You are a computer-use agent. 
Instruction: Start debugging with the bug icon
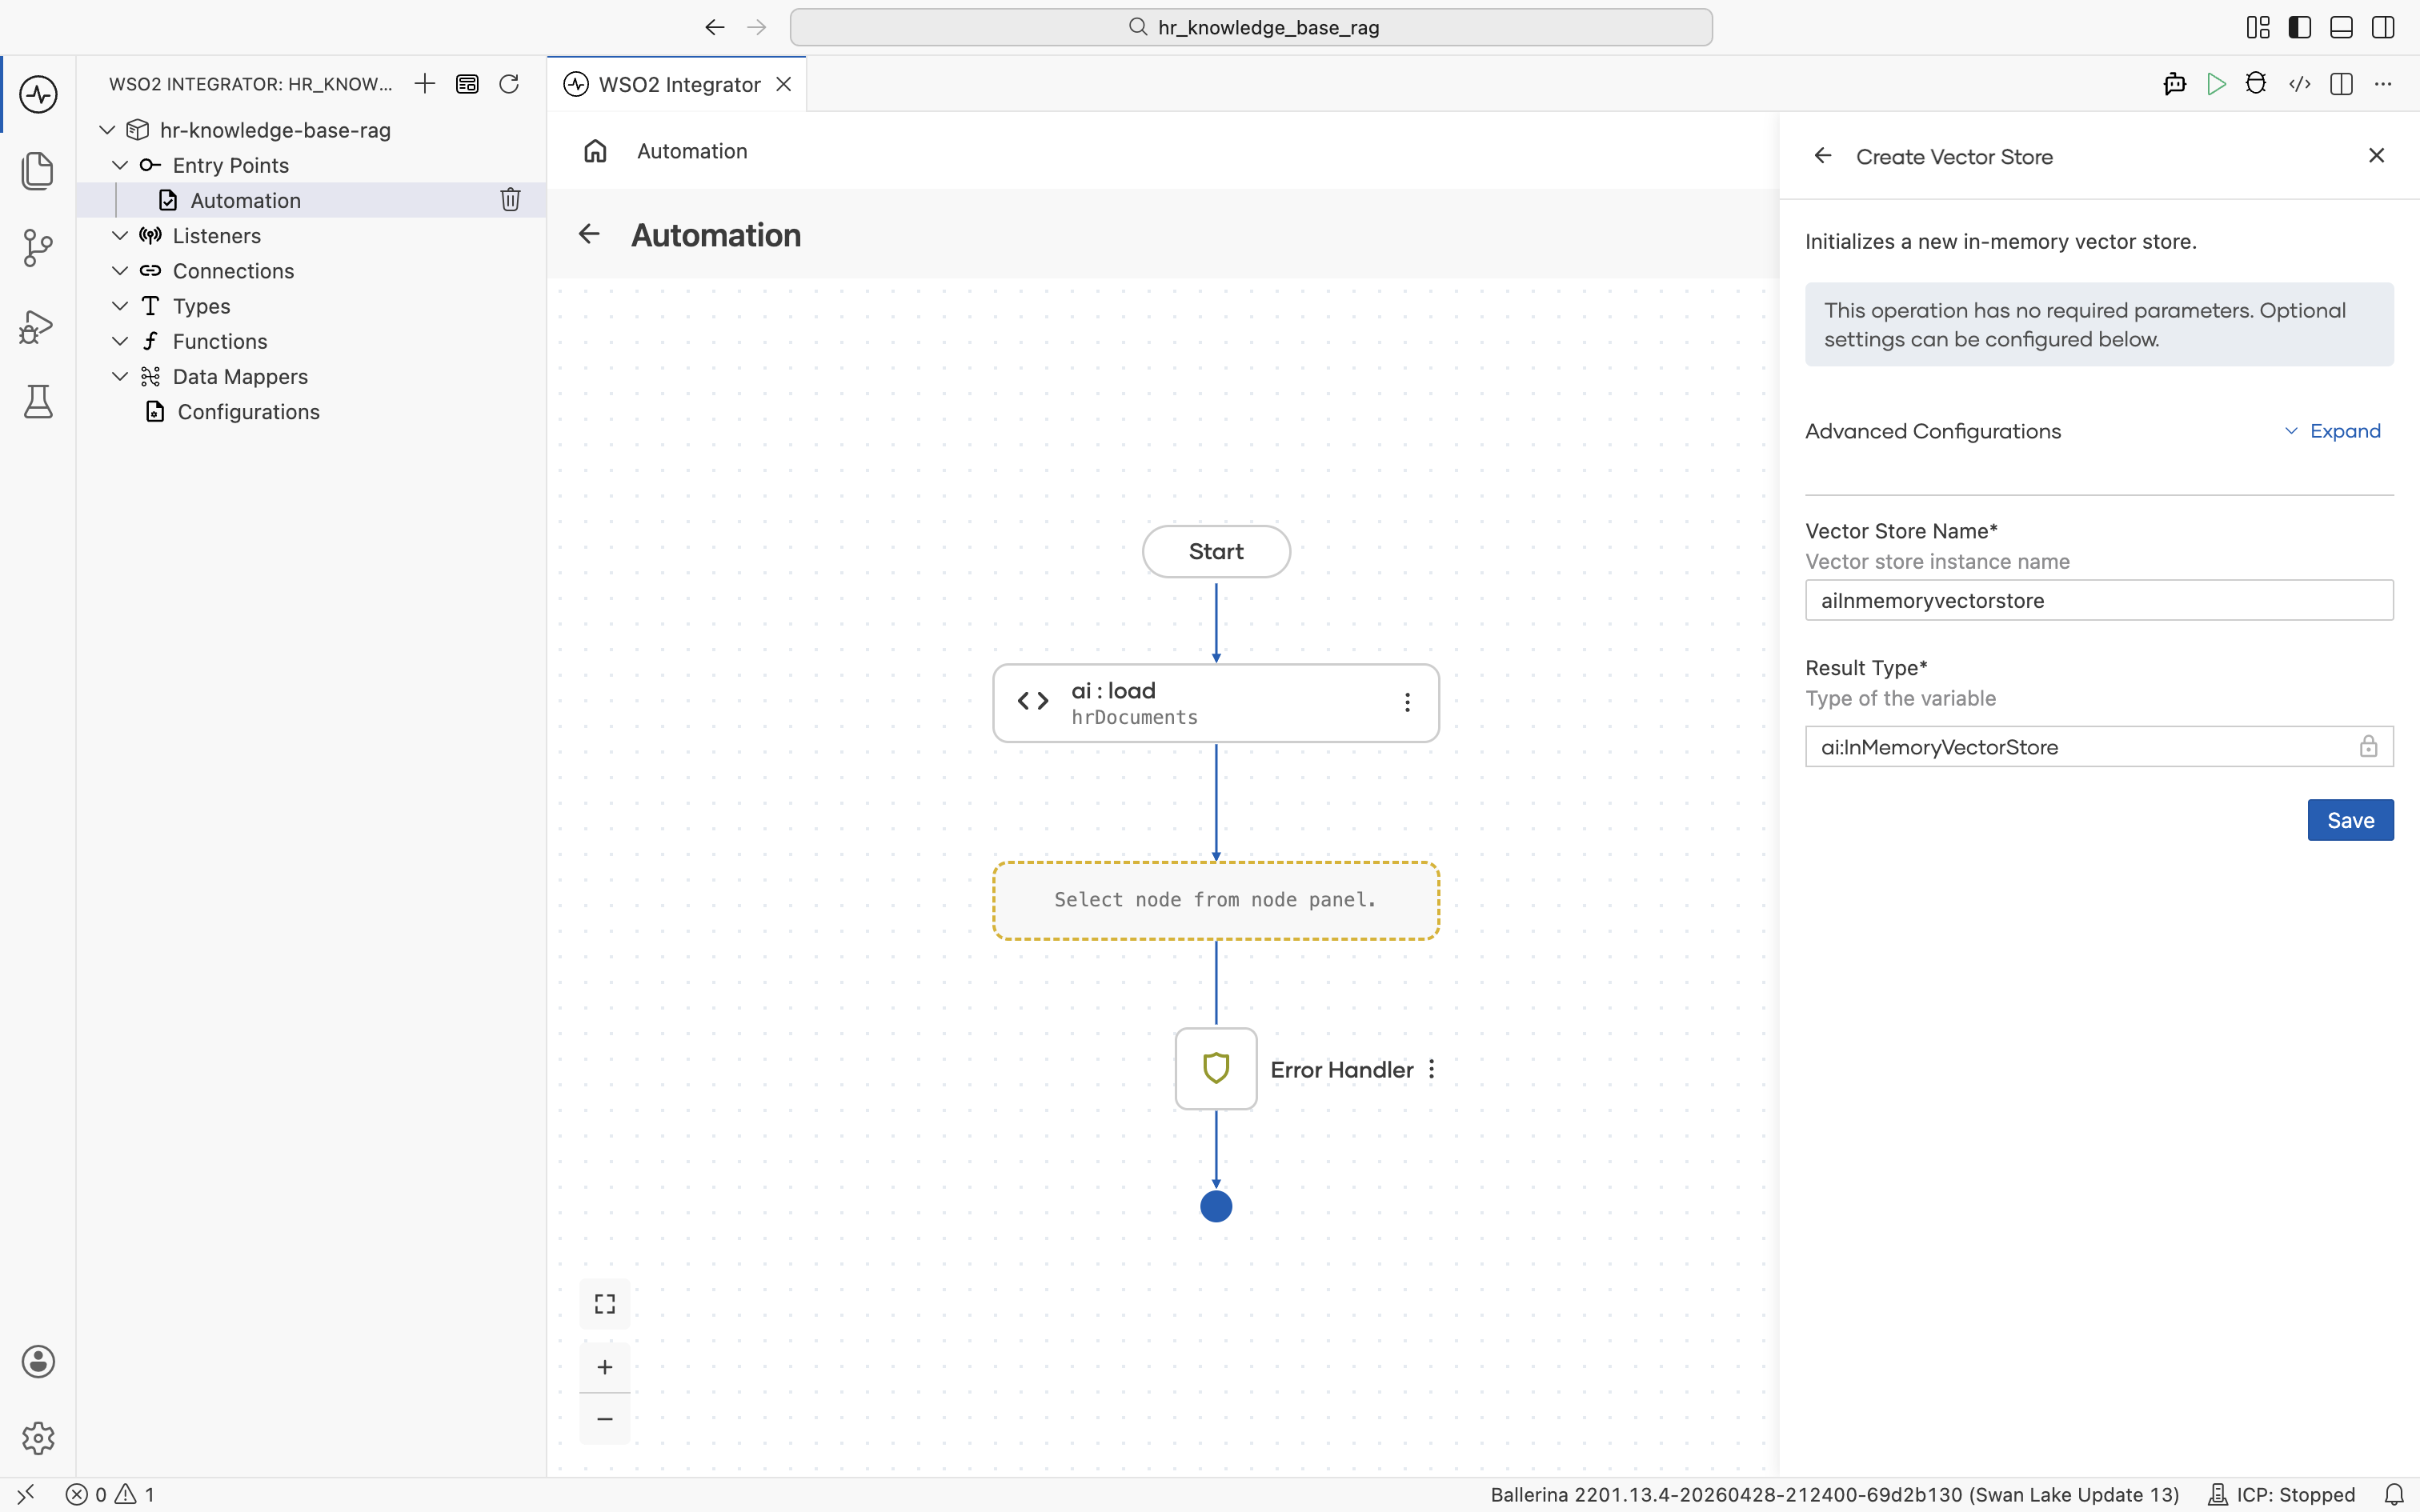[2256, 84]
